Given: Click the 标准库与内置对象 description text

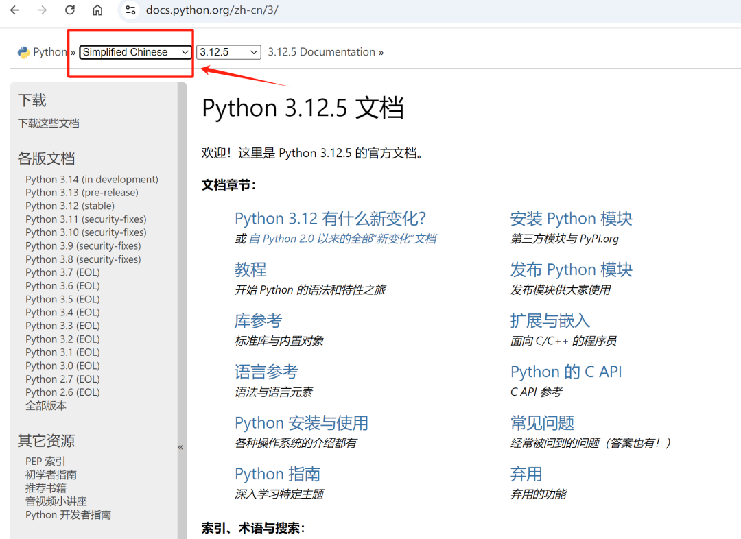Looking at the screenshot, I should [x=279, y=341].
